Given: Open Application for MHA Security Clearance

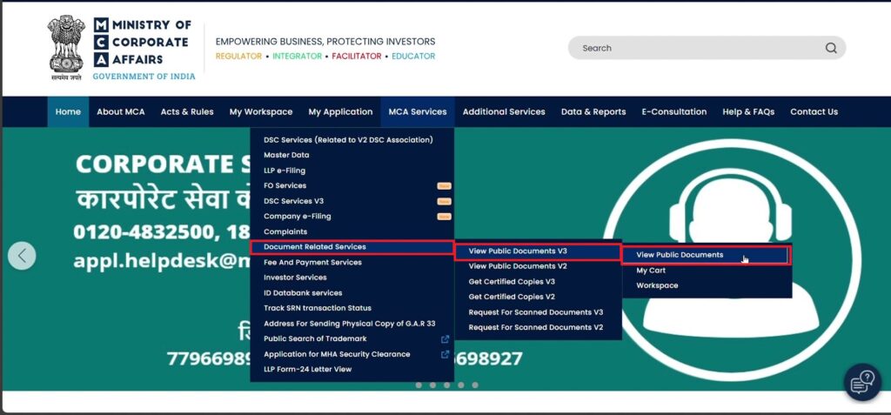Looking at the screenshot, I should 337,354.
